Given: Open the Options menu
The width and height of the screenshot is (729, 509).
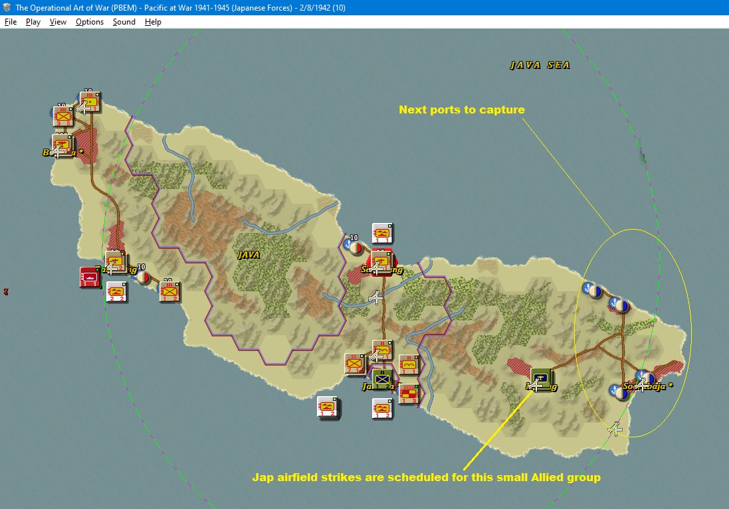Looking at the screenshot, I should point(90,22).
